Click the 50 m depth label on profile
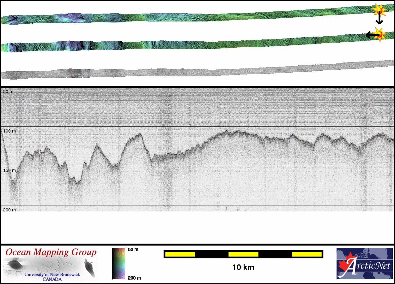The height and width of the screenshot is (284, 395). click(8, 92)
